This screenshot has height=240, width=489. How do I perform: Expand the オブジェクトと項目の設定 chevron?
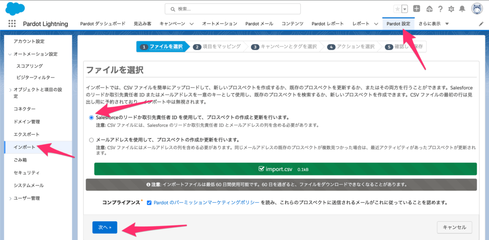tap(10, 90)
